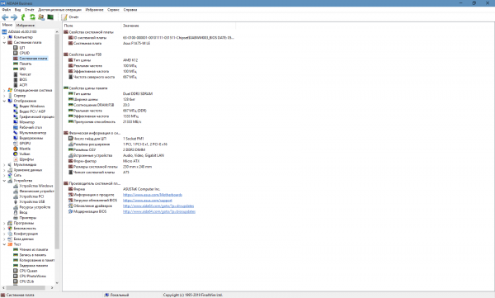
Task: Select the Безопасность shield icon in tree
Action: 10,228
